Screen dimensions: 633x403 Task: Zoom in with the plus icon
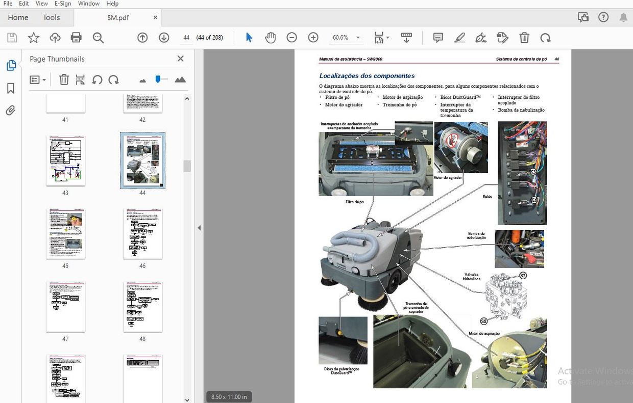pos(312,37)
